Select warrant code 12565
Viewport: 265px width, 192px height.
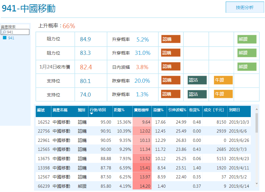[44, 149]
